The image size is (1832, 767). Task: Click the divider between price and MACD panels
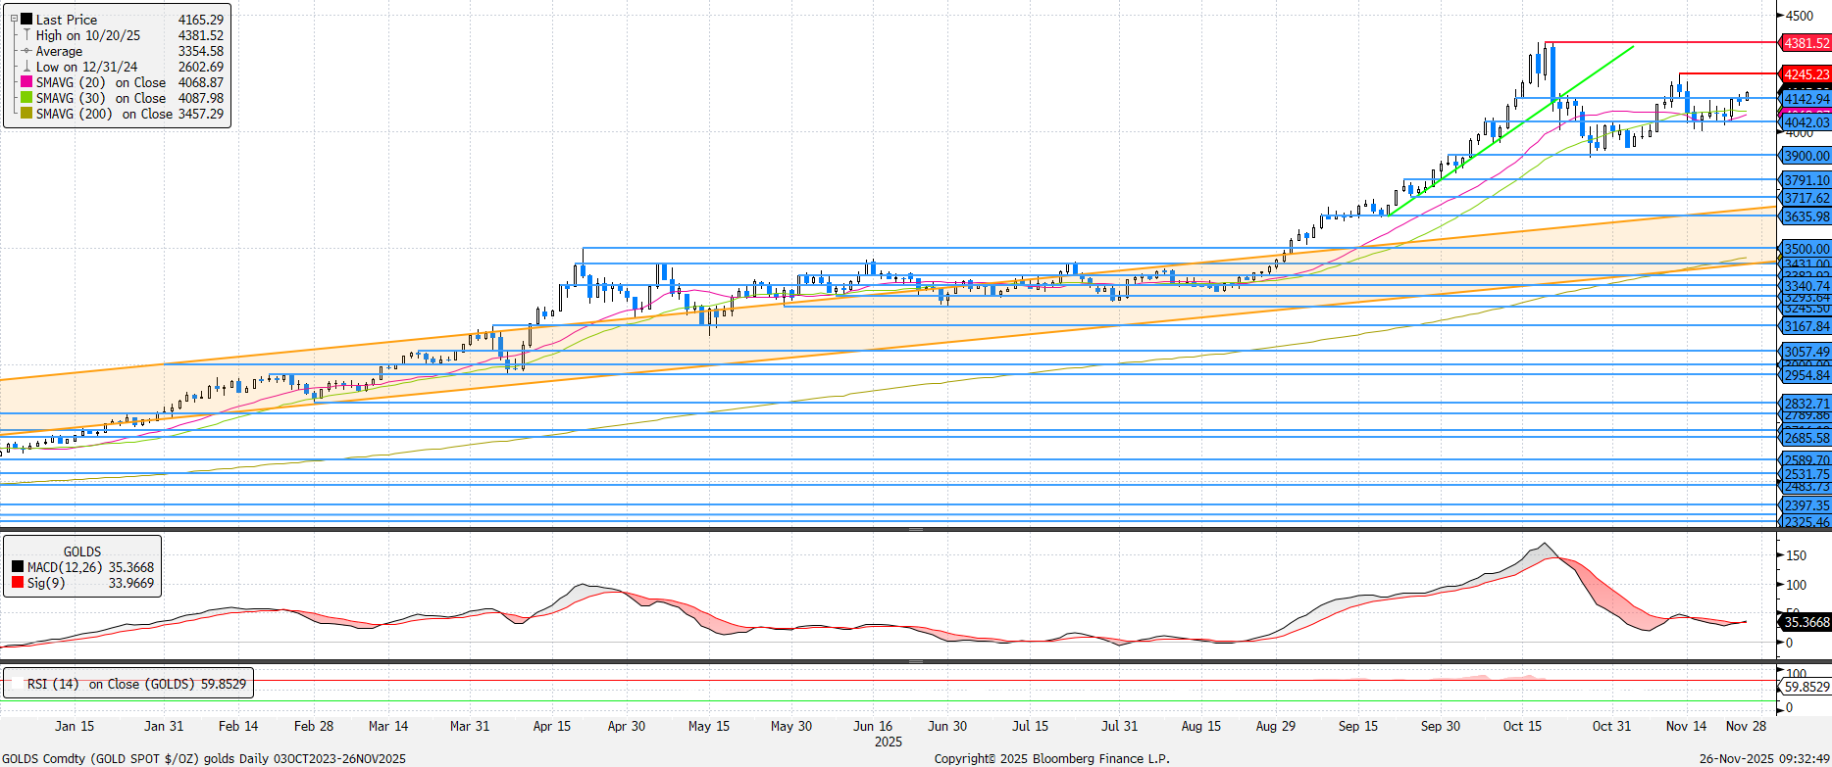[915, 529]
